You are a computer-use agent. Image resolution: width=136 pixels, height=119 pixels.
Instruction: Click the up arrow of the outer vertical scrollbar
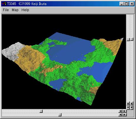[132, 104]
